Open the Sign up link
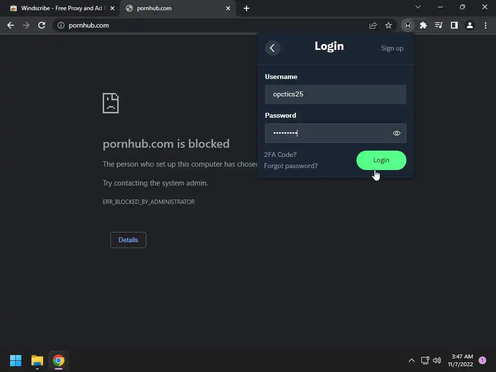The width and height of the screenshot is (496, 372). tap(392, 48)
